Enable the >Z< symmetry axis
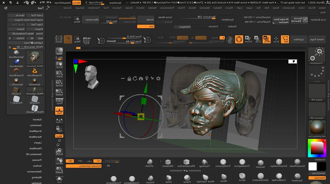Viewport: 330px width, 184px height. [80, 161]
